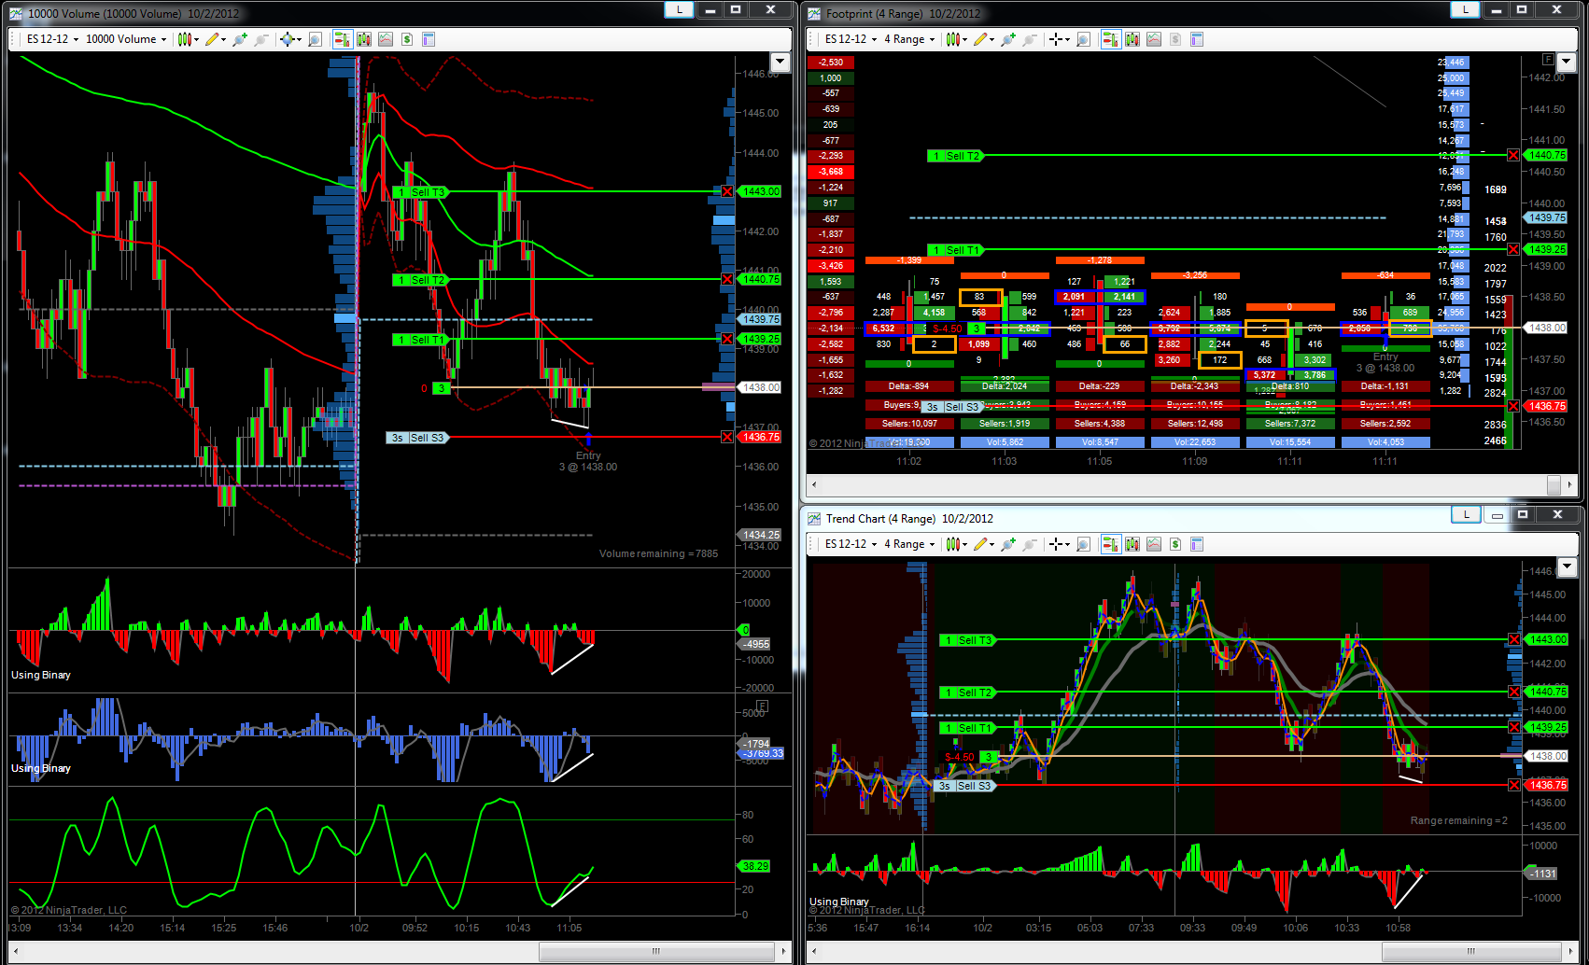Open Strategies dollar icon in 10000 Volume window
Viewport: 1589px width, 965px height.
point(407,39)
